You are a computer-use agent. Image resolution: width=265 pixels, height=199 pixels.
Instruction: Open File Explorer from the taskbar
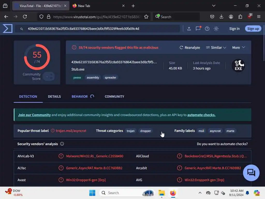pos(162,193)
